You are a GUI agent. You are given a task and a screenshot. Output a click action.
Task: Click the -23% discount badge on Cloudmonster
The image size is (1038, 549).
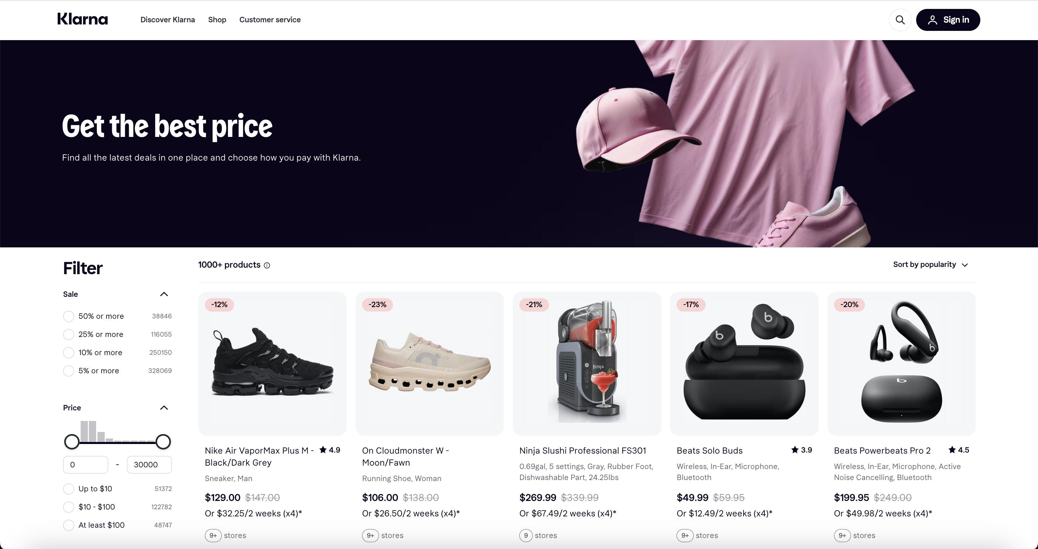click(x=378, y=304)
